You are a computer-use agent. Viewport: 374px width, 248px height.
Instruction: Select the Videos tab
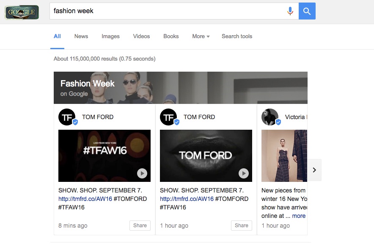(x=141, y=36)
